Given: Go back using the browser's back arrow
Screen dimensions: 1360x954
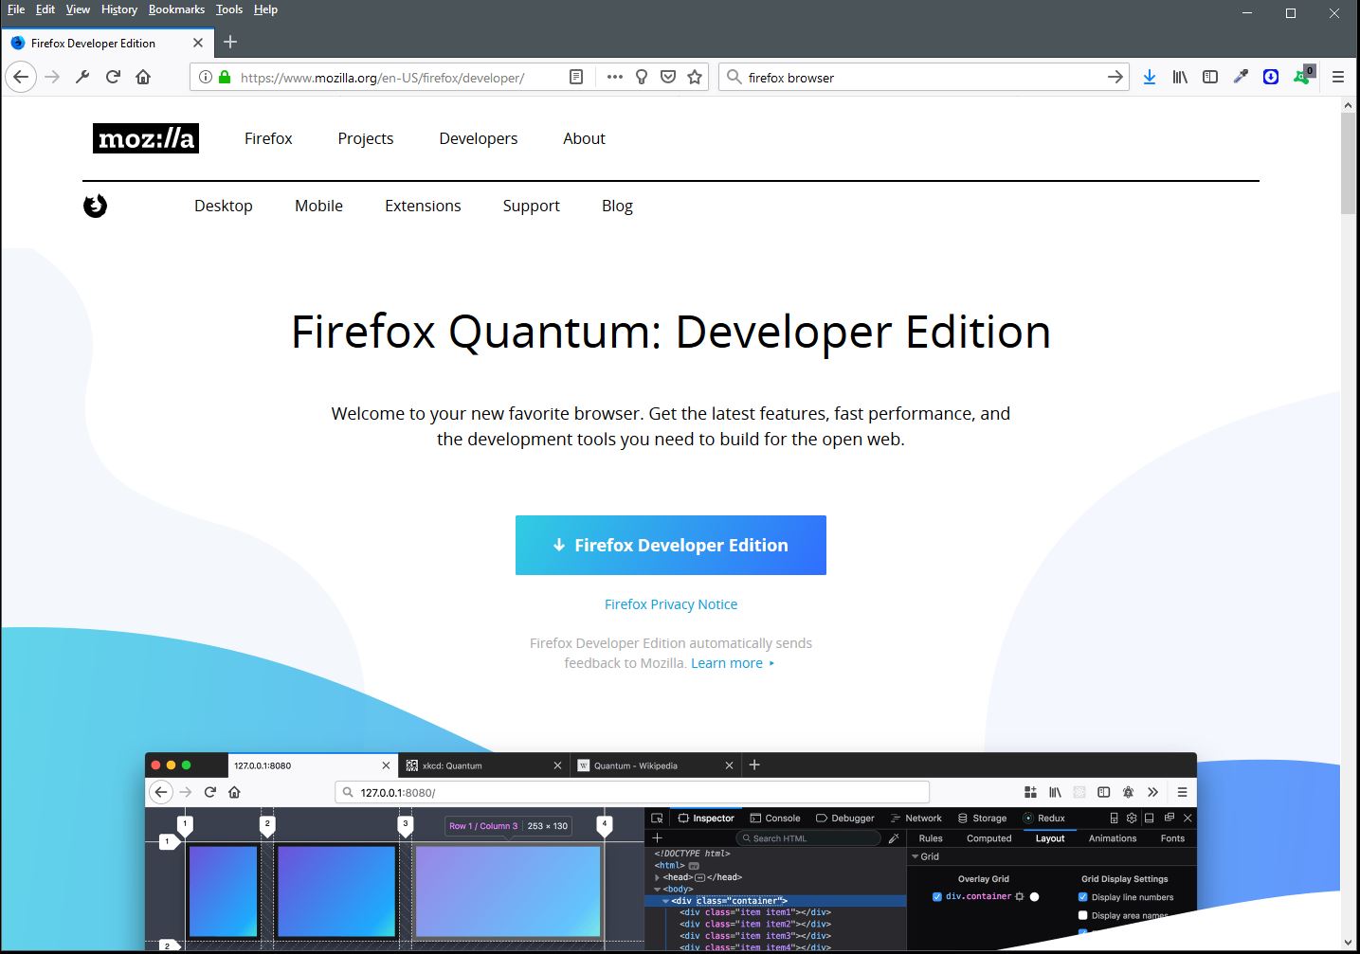Looking at the screenshot, I should coord(21,77).
